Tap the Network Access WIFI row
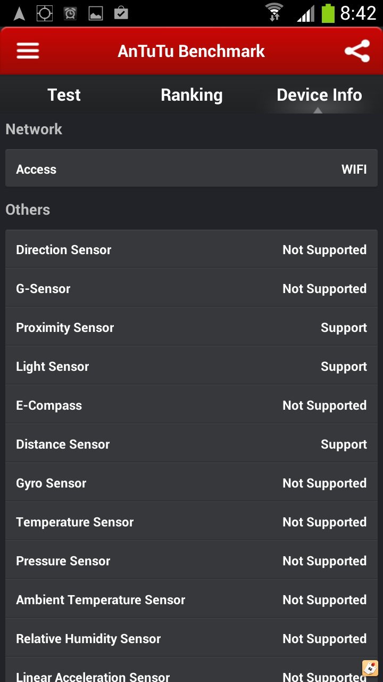Viewport: 383px width, 682px height. coord(191,169)
